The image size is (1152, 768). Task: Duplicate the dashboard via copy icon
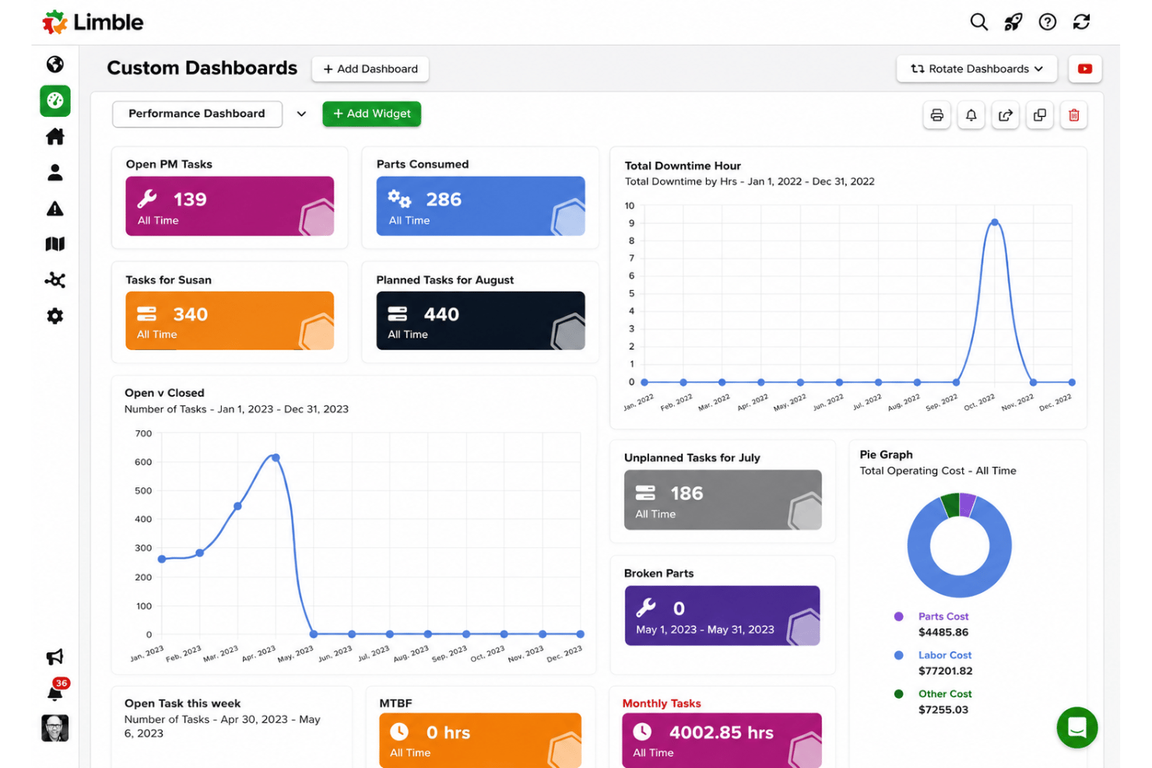[1039, 115]
